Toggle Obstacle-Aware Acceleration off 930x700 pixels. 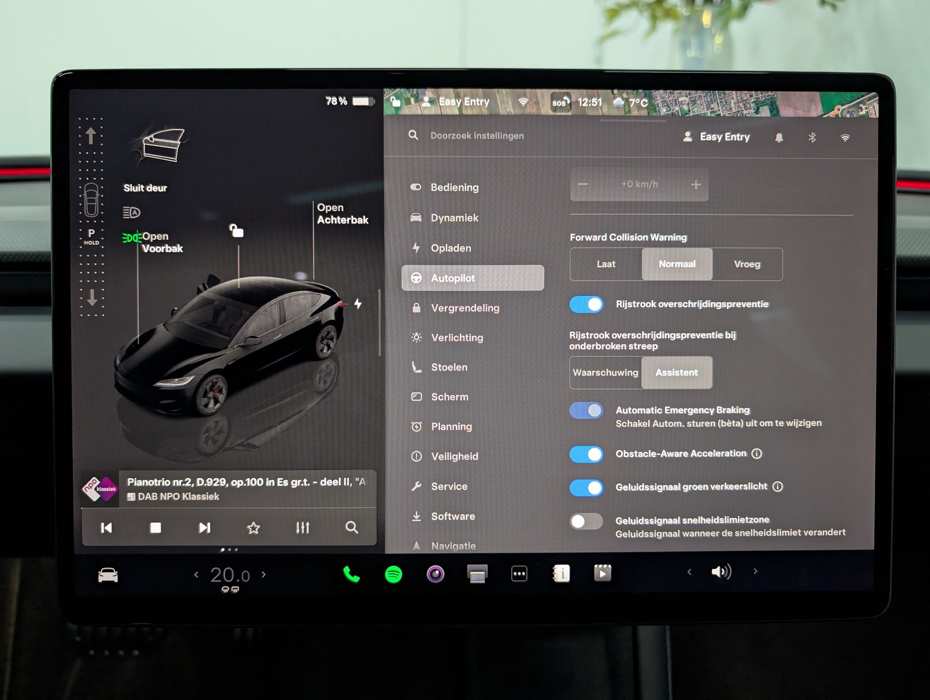coord(586,454)
